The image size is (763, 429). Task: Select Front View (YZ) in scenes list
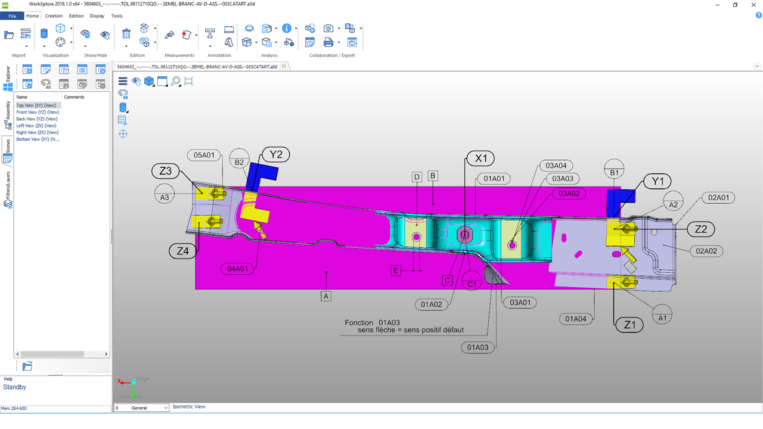pyautogui.click(x=37, y=112)
